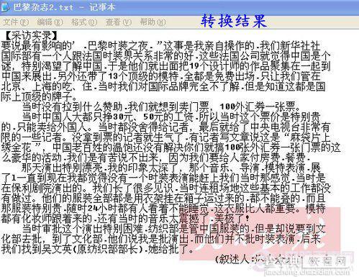Click the line starting 我们找到吴文英
Viewport: 359px width, 277px height.
[x=97, y=249]
